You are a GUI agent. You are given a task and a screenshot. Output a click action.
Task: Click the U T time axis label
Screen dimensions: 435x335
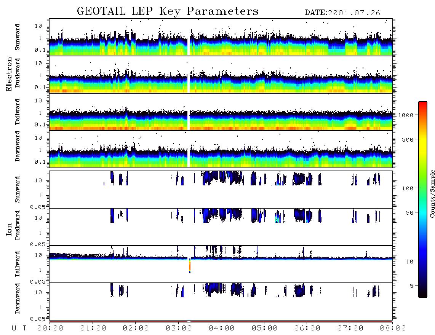pos(19,329)
